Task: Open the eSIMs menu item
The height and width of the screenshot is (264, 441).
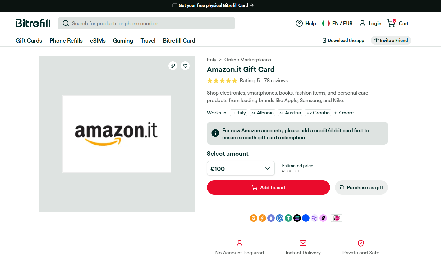Action: pos(98,41)
